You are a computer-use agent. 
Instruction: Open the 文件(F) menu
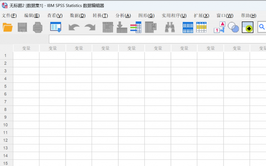tap(9, 16)
